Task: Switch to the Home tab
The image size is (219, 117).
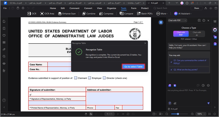Action: [x=53, y=8]
